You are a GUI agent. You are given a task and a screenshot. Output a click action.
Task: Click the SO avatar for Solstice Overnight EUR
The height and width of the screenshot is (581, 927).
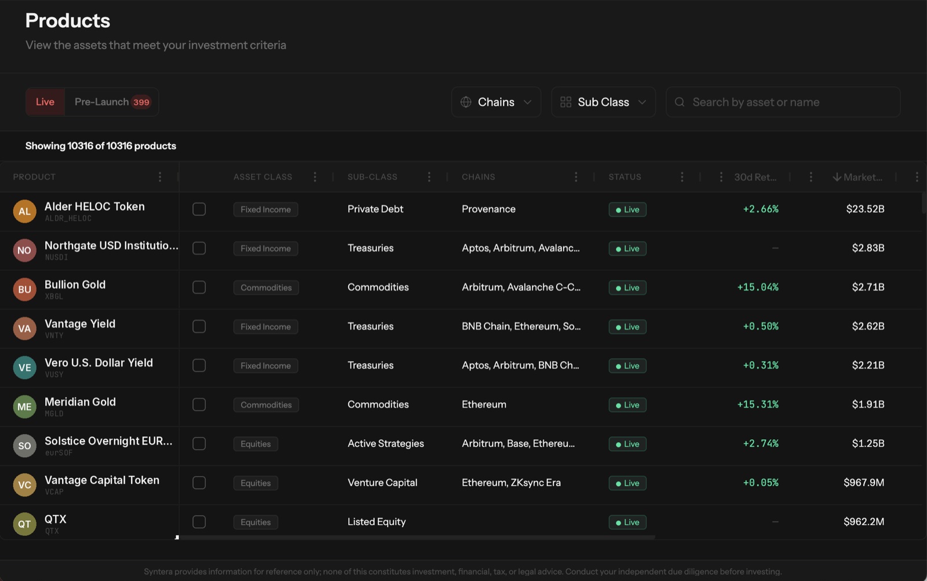(x=24, y=446)
